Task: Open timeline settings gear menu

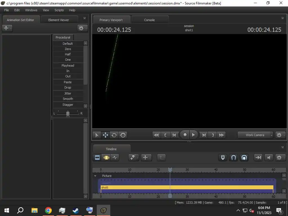Action: (280, 157)
